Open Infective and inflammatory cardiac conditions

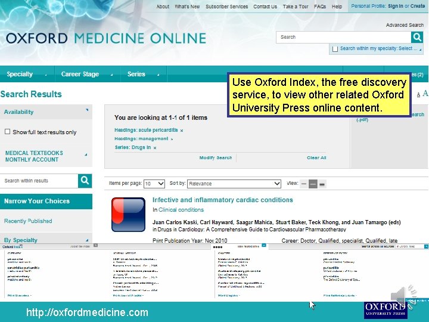pyautogui.click(x=223, y=200)
